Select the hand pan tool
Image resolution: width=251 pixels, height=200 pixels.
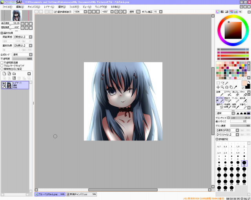click(x=231, y=87)
